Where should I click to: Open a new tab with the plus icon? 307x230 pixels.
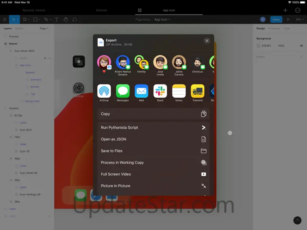tap(285, 10)
